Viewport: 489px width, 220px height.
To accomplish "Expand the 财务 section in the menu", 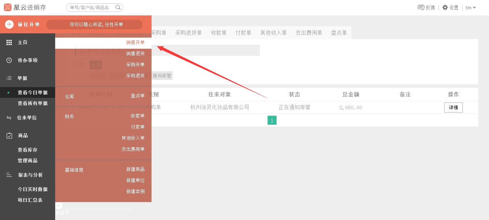I will point(69,116).
